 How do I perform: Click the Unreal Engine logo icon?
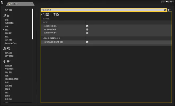(x=2, y=2)
